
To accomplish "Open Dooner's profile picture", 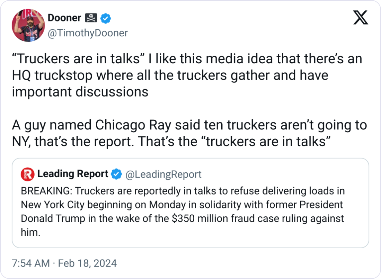I will click(x=28, y=26).
